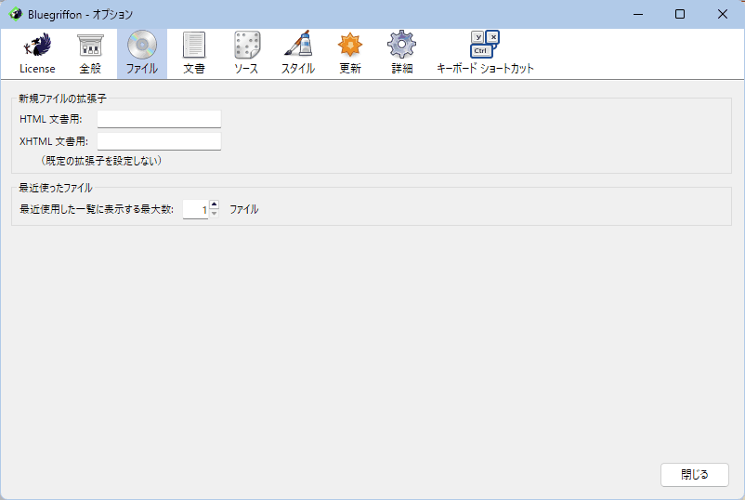Screen dimensions: 745x500
Task: Open the キーボード ショートカット pane
Action: coord(485,54)
